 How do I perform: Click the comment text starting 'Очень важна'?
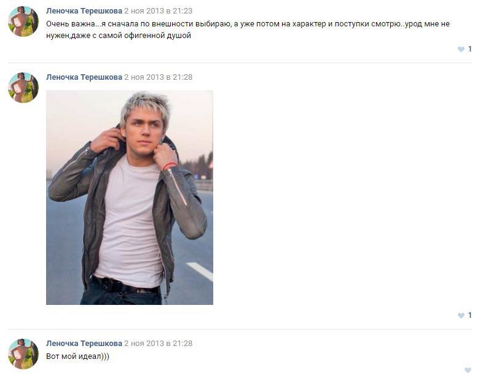(x=248, y=30)
